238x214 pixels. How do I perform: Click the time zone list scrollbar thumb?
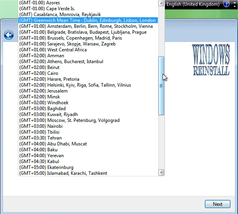(161, 85)
